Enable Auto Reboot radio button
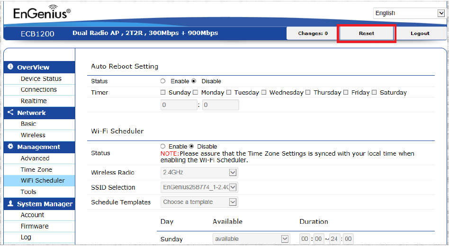Viewport: 449px width, 246px height. [163, 81]
